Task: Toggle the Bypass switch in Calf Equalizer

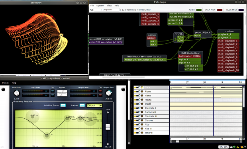Action: tap(62, 93)
